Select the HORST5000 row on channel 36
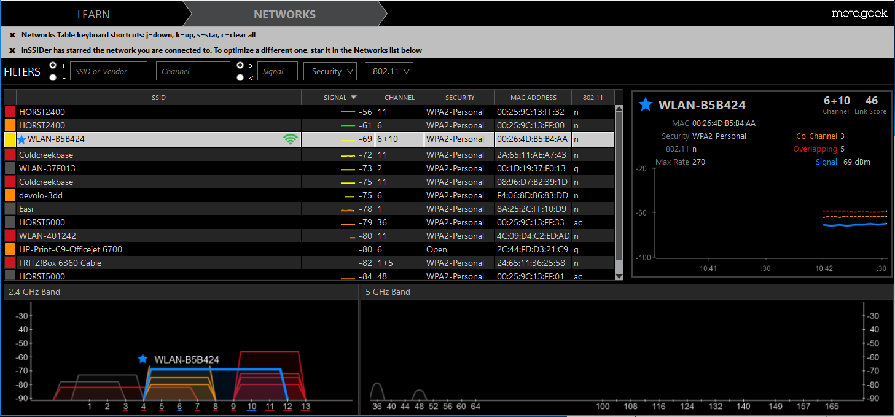 [309, 222]
